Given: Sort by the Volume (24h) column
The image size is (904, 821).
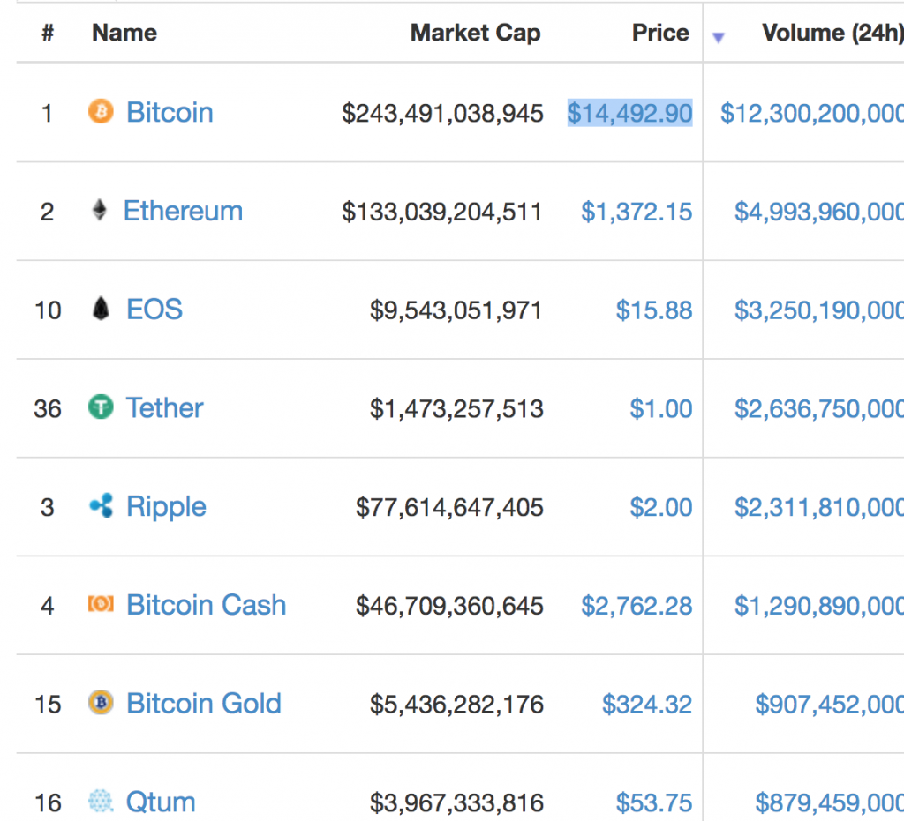Looking at the screenshot, I should tap(831, 33).
